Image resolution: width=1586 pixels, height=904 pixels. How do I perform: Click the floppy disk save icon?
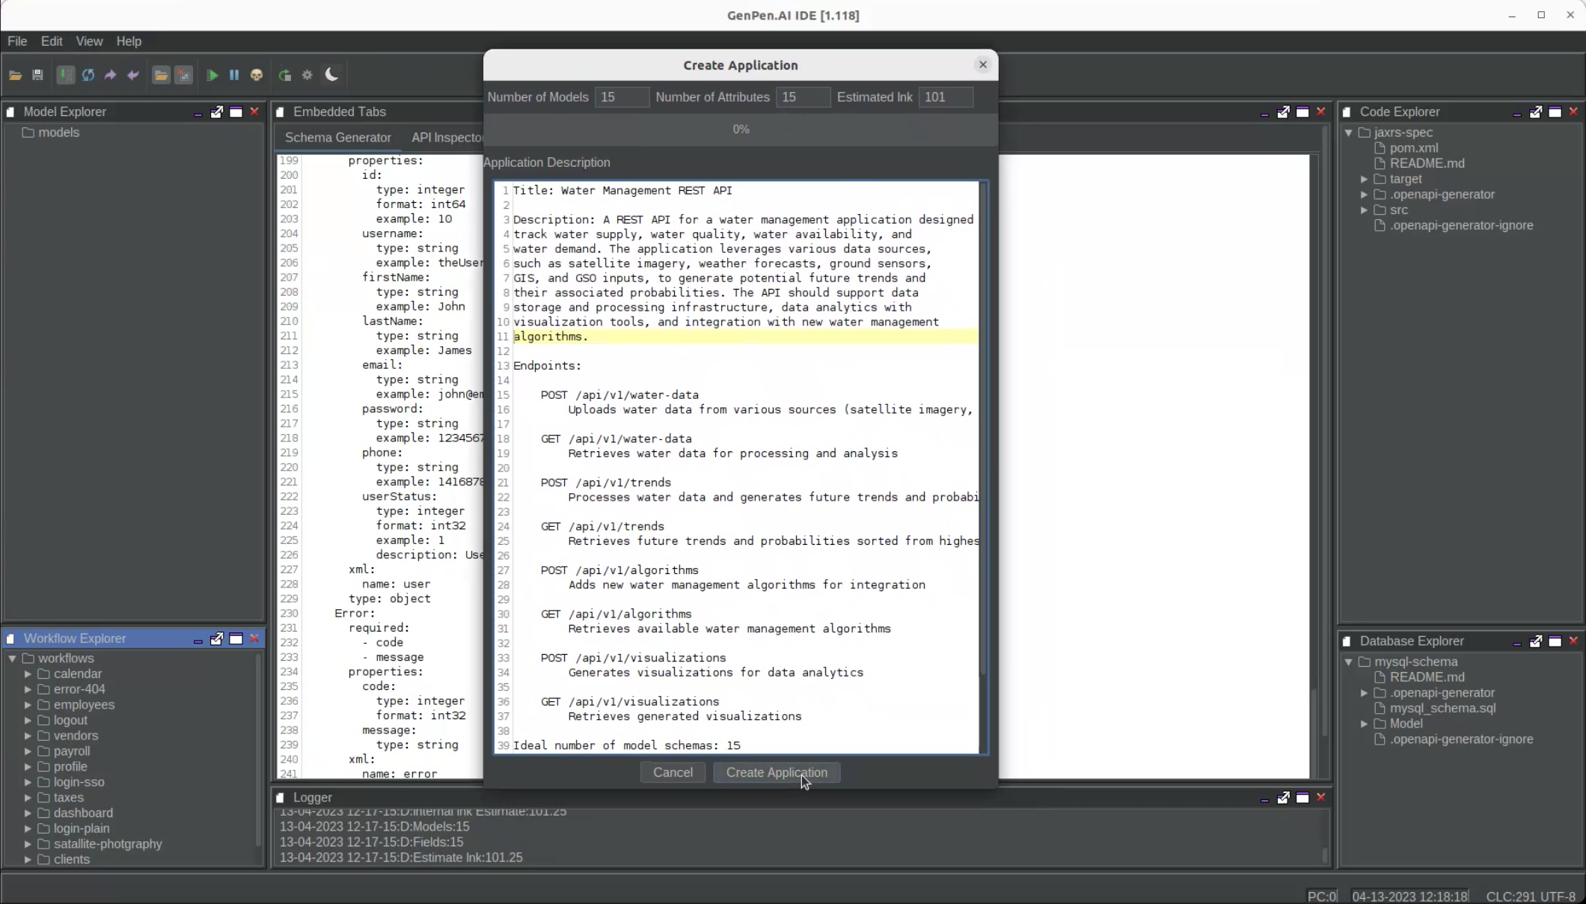(x=37, y=75)
